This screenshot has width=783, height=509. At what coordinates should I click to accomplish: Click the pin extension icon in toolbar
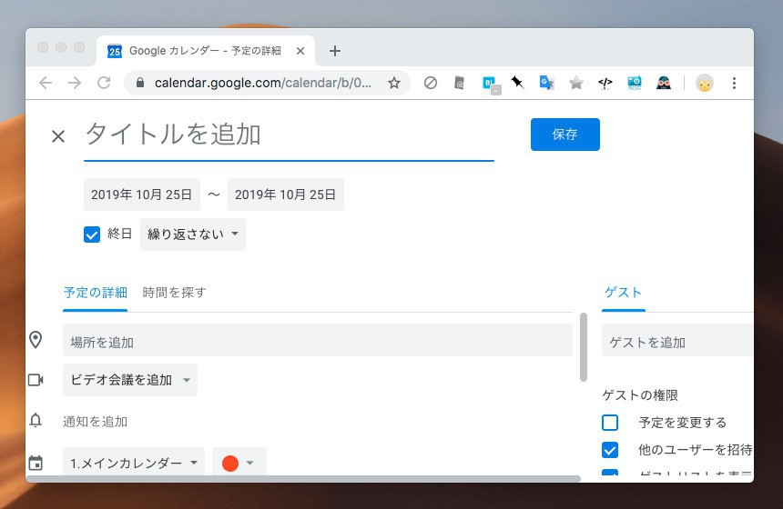[x=517, y=83]
